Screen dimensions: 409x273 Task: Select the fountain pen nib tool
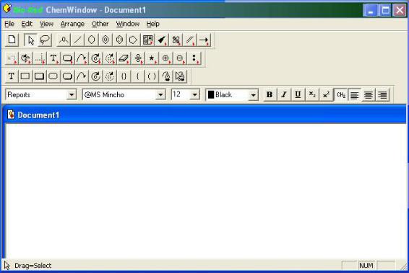click(x=166, y=76)
